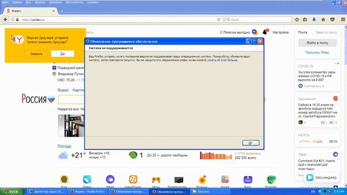Click OK in the software update dialog
The width and height of the screenshot is (347, 195).
pos(250,143)
